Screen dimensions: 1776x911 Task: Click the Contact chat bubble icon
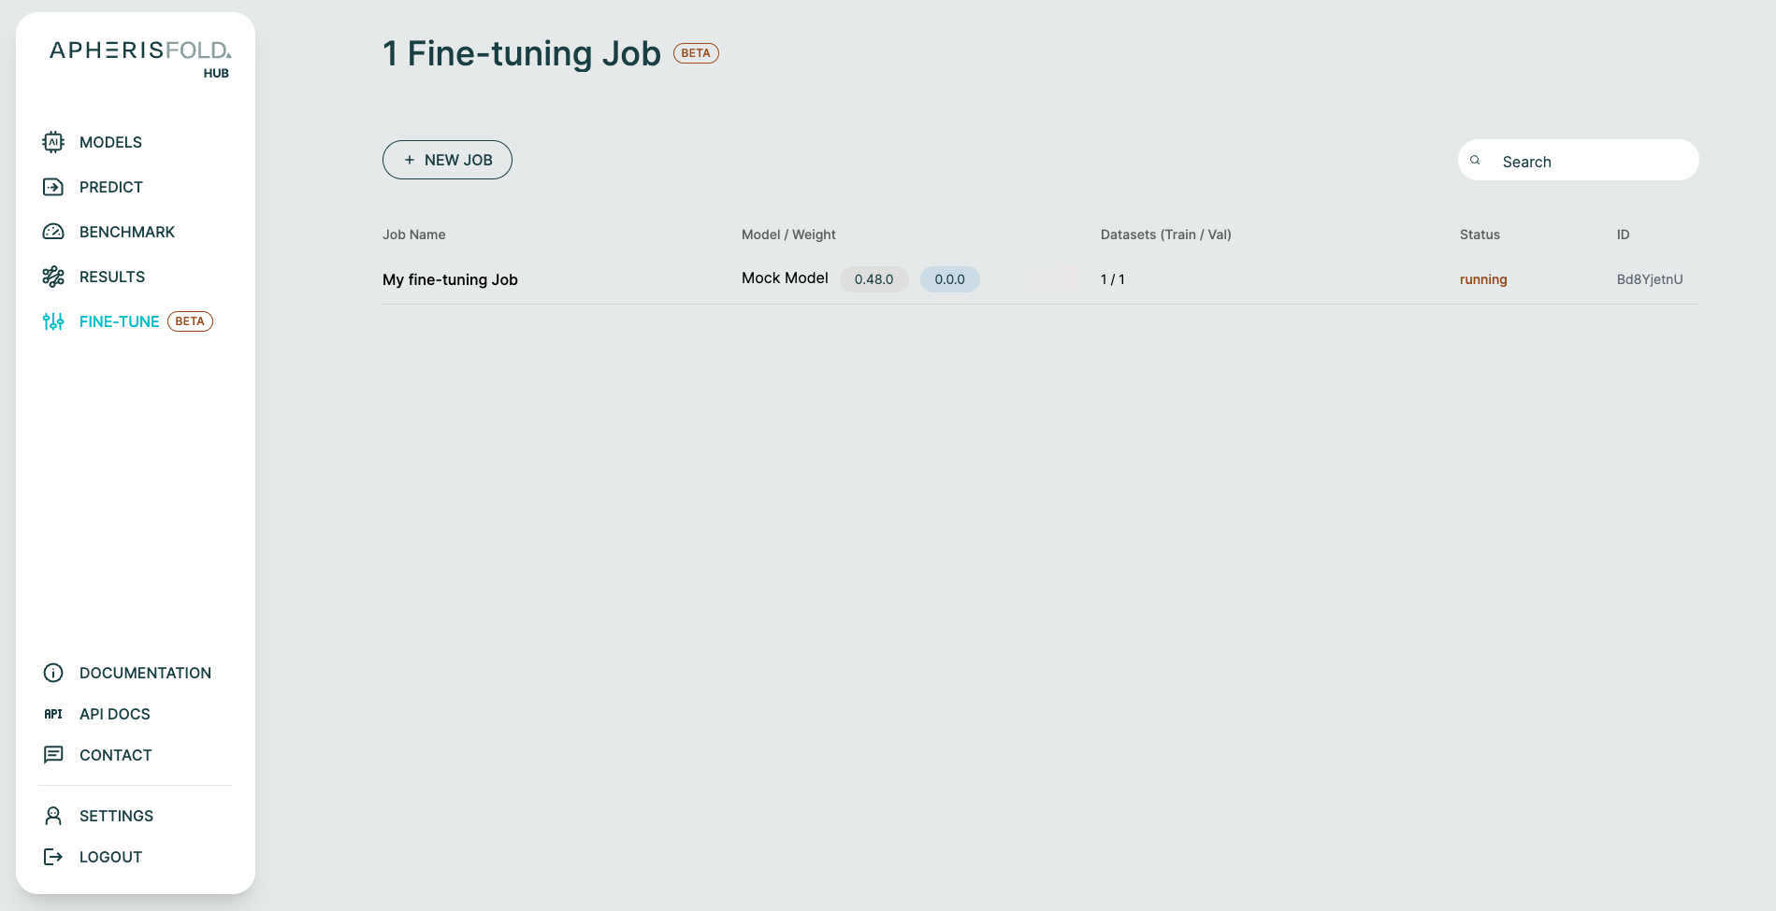pyautogui.click(x=53, y=755)
